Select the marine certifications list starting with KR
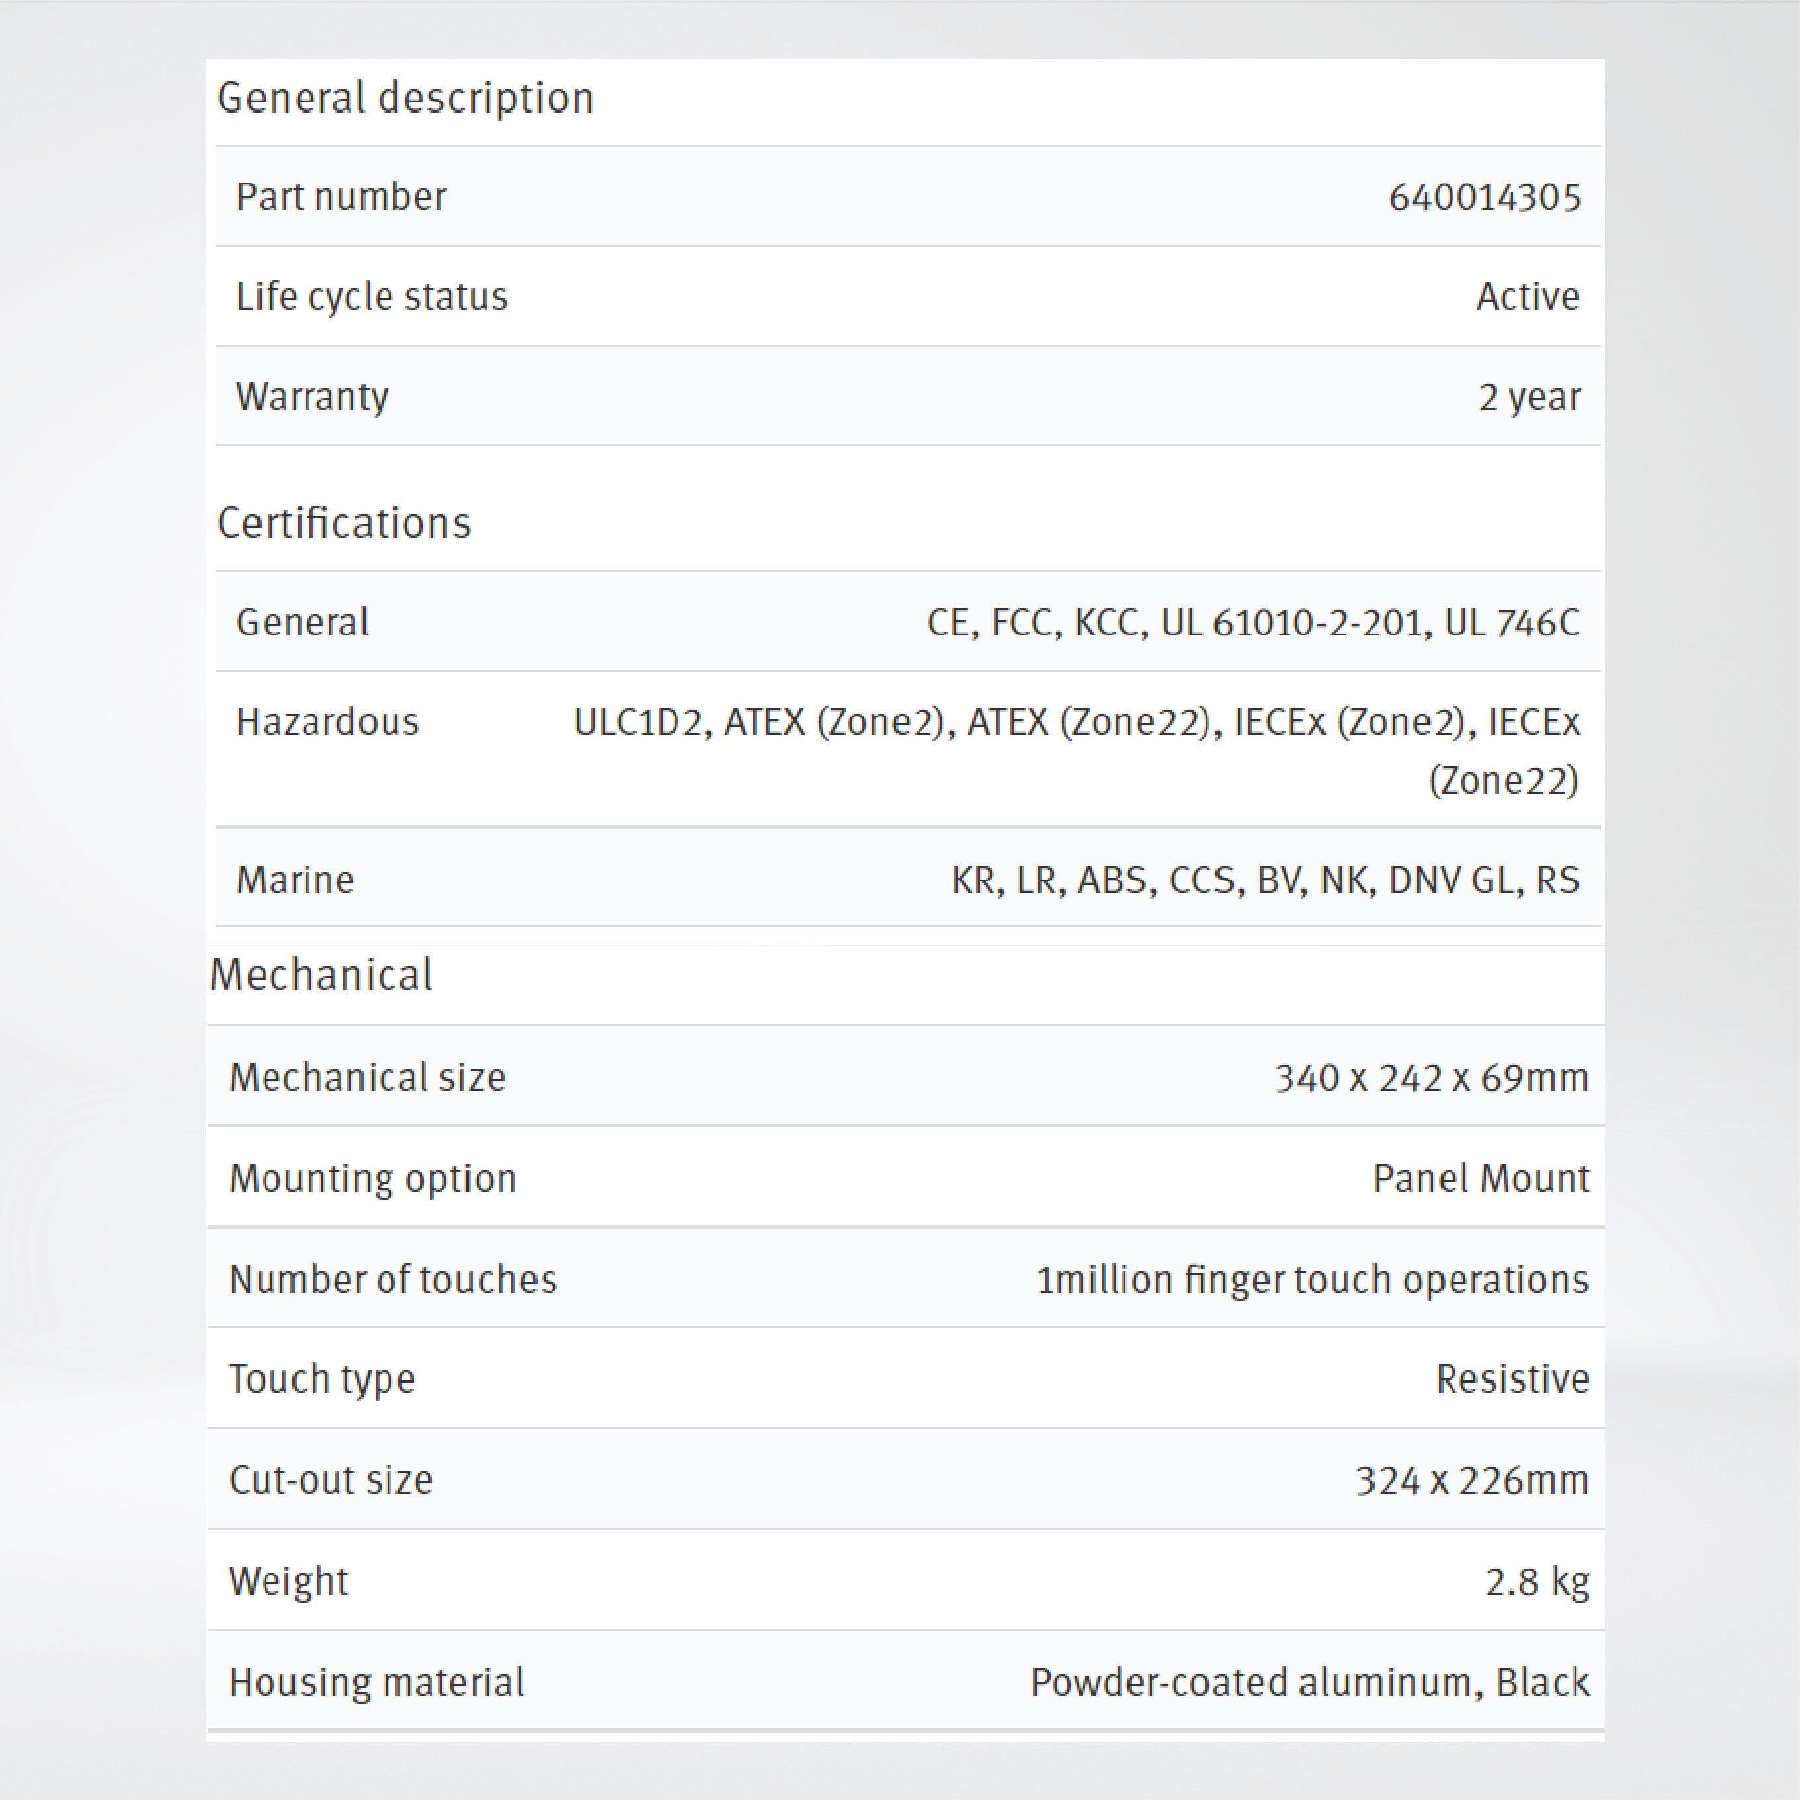This screenshot has width=1800, height=1800. coord(1265,880)
